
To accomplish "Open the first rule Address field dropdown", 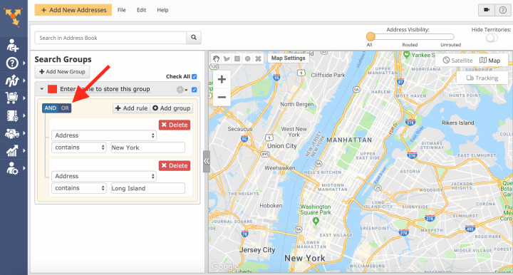I will coord(104,135).
